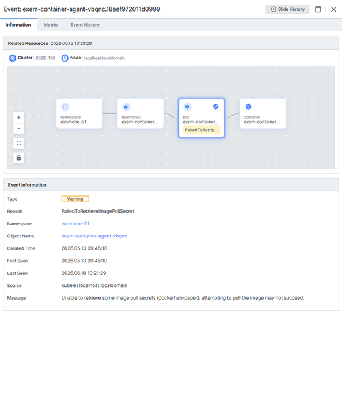342x411 pixels.
Task: Switch to the Information tab
Action: [x=18, y=25]
